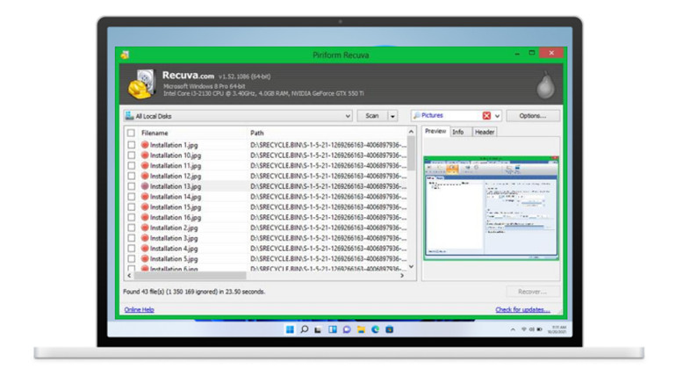Click red status dot of Installation 3.jpg
The width and height of the screenshot is (676, 376).
145,238
